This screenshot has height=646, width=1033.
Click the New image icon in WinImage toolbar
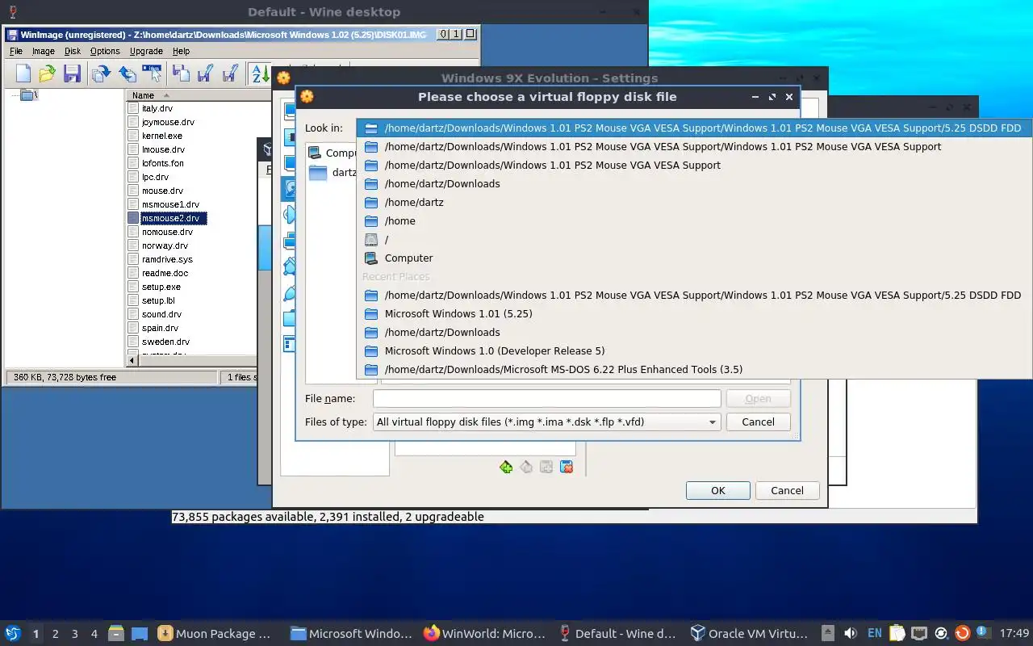click(23, 74)
